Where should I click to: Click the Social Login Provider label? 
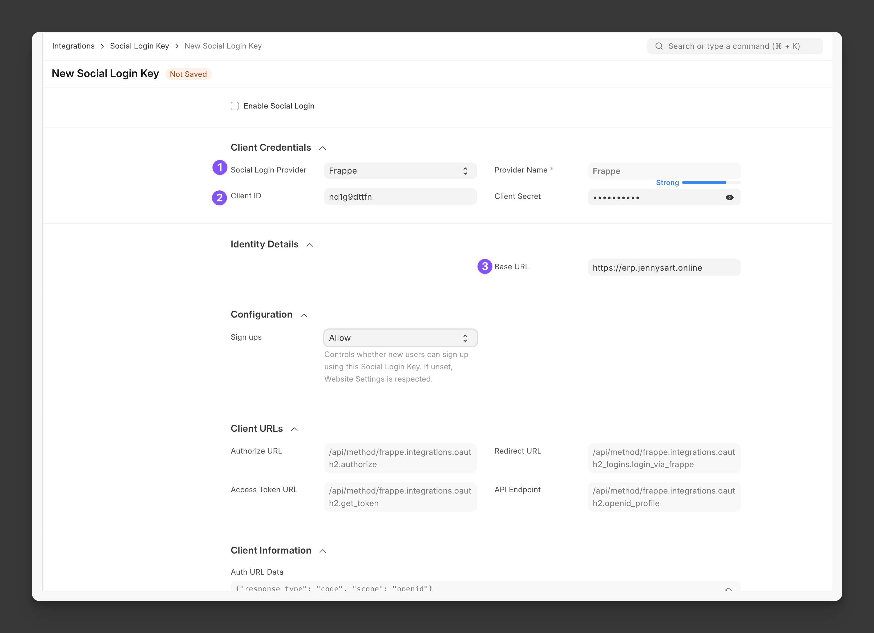[x=268, y=170]
